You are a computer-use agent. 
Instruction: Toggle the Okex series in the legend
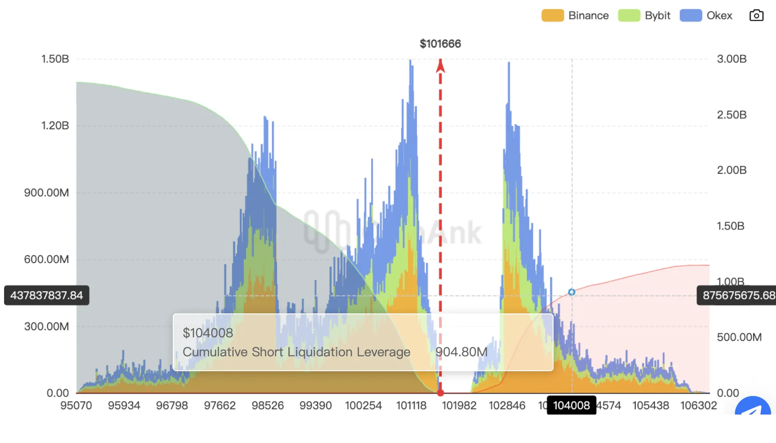[x=706, y=15]
